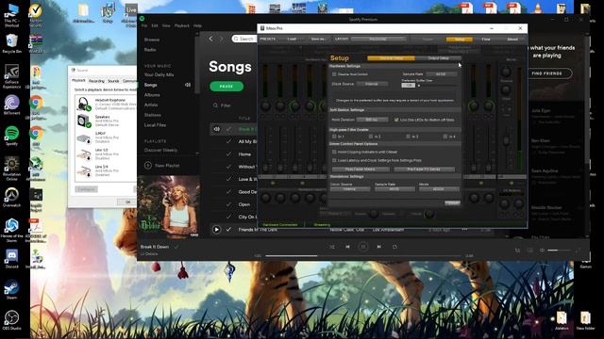Click Load presets button in MboxPro
The image size is (604, 339).
[292, 40]
